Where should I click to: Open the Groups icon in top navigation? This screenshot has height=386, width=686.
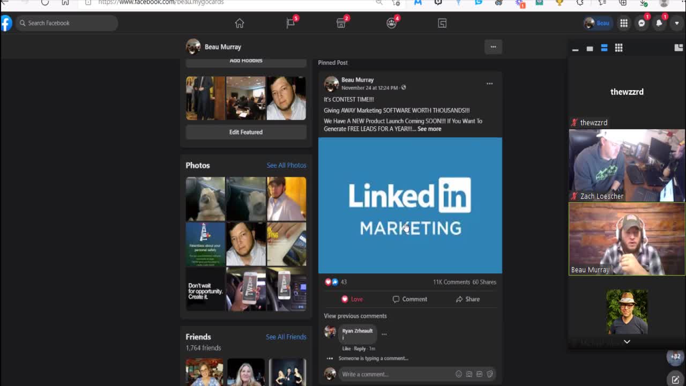[x=392, y=23]
